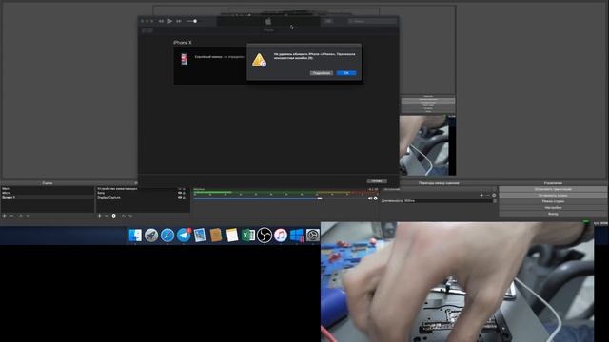Add a new scene with plus icon
Viewport: 609px width, 342px height.
(4, 216)
